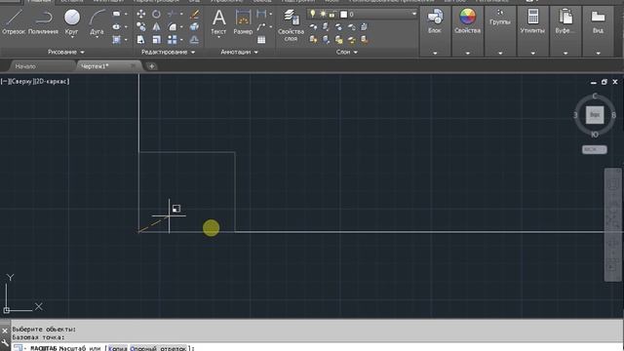
Task: Select the Hatch tool in the Рисование panel
Action: click(117, 40)
